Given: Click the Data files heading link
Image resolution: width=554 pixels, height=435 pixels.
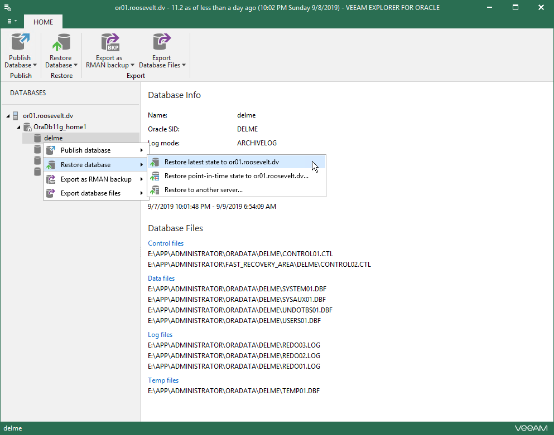Looking at the screenshot, I should [161, 278].
